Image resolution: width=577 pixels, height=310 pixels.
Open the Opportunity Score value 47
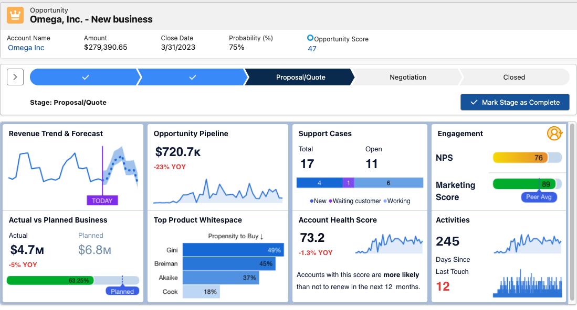coord(312,49)
